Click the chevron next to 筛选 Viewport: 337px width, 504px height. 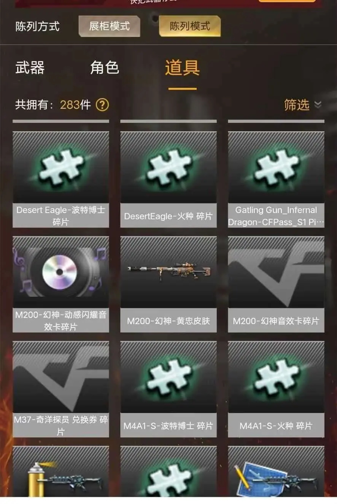(x=318, y=105)
